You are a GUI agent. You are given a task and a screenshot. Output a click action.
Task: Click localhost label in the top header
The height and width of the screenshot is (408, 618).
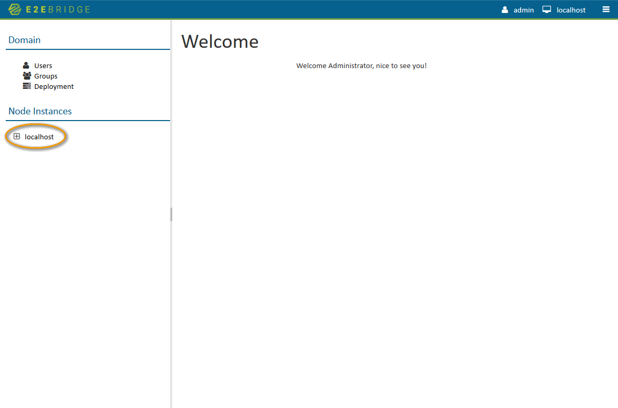pos(571,10)
